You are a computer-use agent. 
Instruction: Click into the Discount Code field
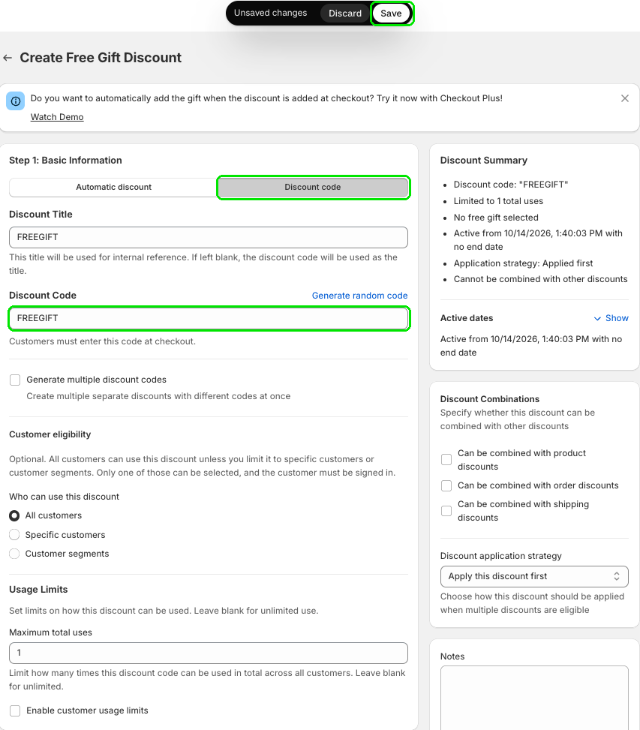coord(209,318)
